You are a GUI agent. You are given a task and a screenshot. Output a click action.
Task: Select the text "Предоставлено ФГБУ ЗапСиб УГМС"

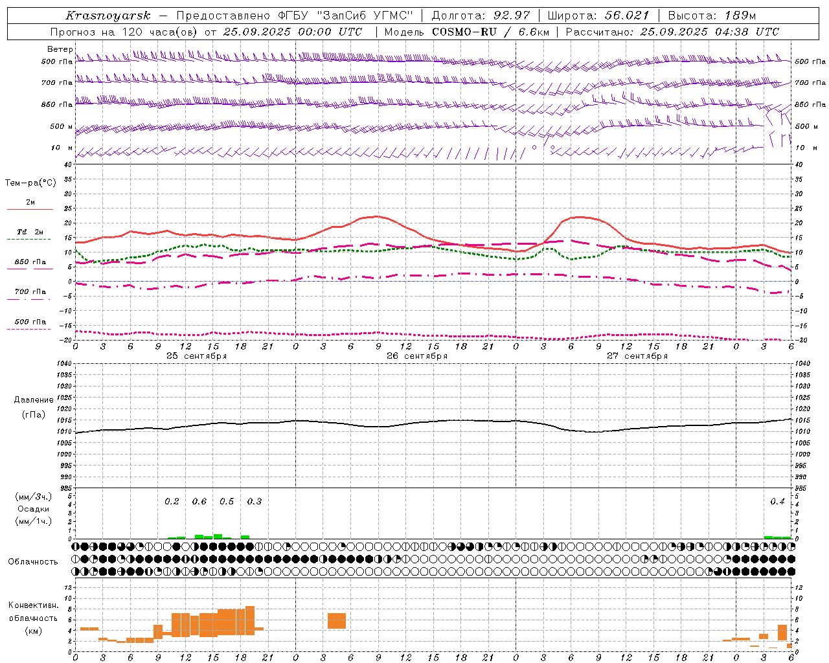click(295, 16)
